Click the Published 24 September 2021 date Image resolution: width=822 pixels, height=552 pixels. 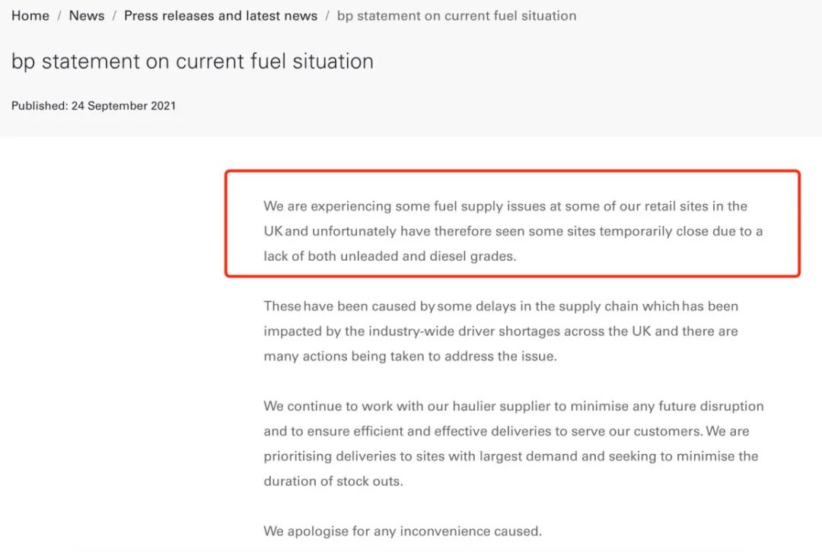pyautogui.click(x=94, y=106)
